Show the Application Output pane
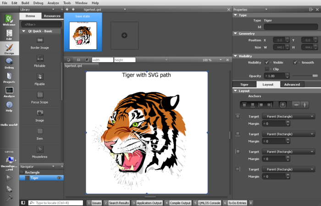The image size is (321, 206). (149, 203)
